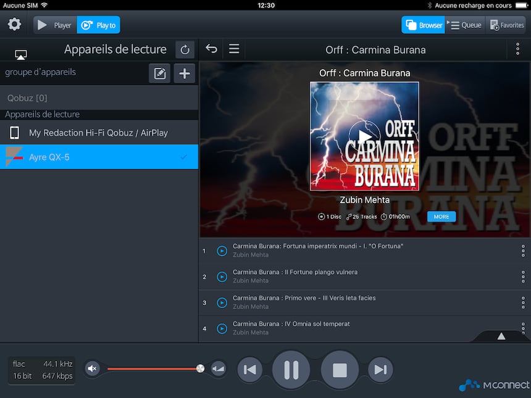The image size is (531, 398).
Task: Select track title Fortune plango vulnera
Action: pos(295,272)
